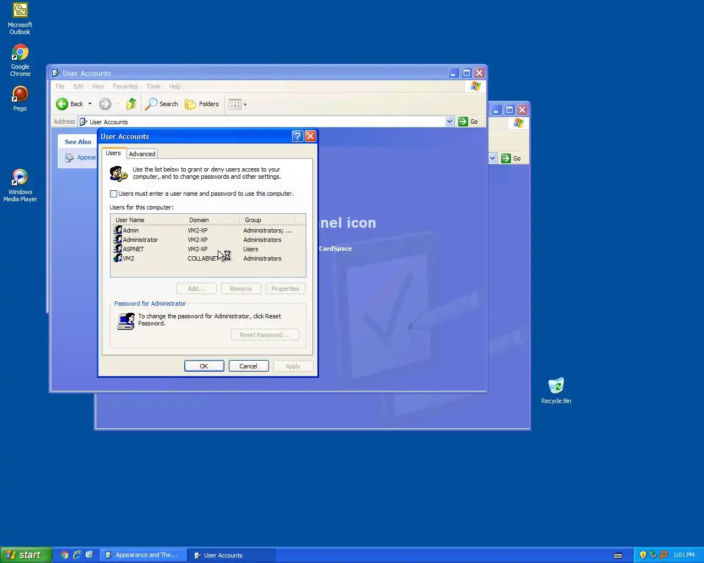704x563 pixels.
Task: Select the Admin user row
Action: coord(207,230)
